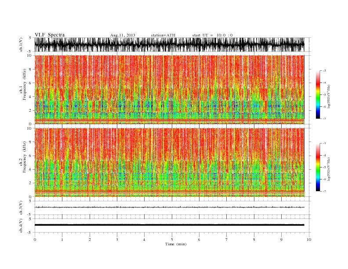This screenshot has height=269, width=348.
Task: Click the '2' kHz tick on ch.1 spectrogram
Action: click(x=30, y=110)
